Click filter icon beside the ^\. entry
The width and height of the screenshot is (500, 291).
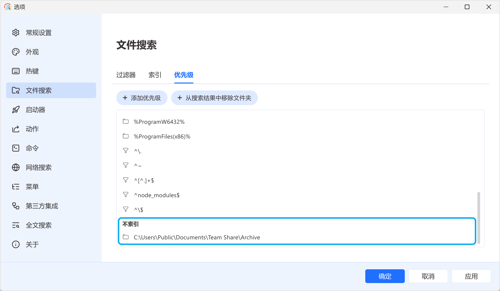pyautogui.click(x=126, y=151)
